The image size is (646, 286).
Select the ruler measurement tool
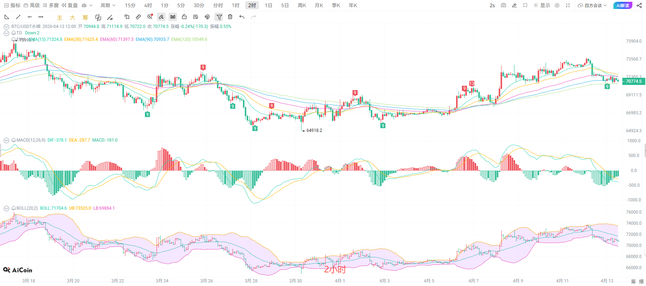pyautogui.click(x=138, y=17)
